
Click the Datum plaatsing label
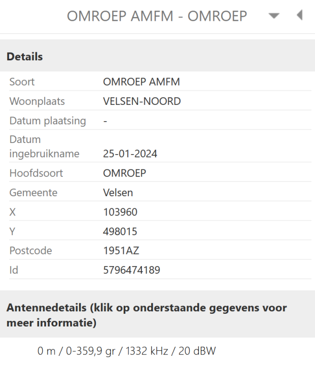tap(47, 121)
